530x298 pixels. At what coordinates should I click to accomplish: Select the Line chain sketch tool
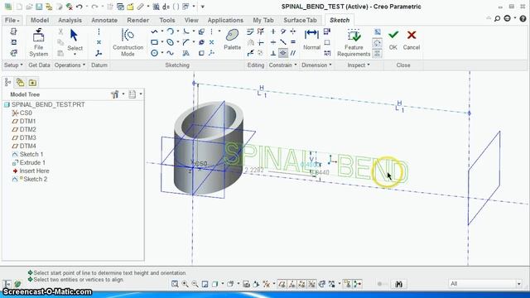(155, 31)
